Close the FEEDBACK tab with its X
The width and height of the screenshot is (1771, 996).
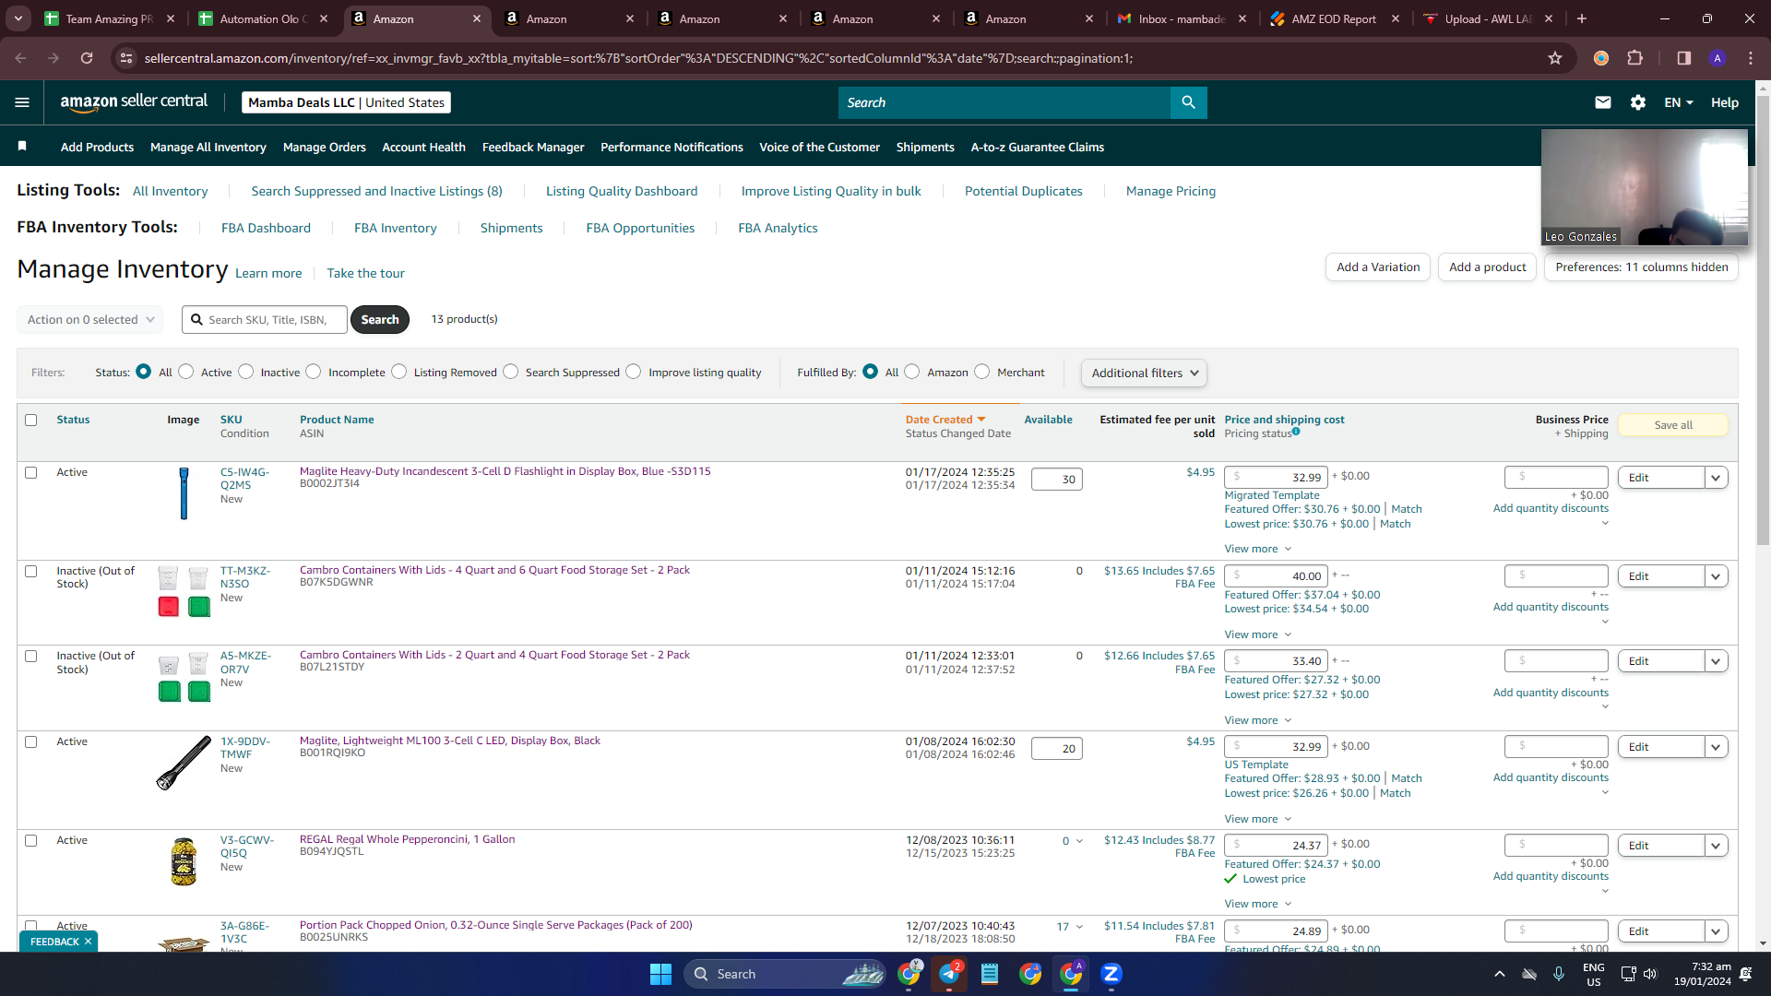click(x=88, y=942)
